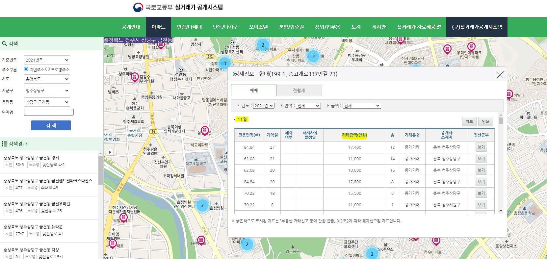Click 보기 for the 10,000 transaction row
Screen dimensions: 547x259
pyautogui.click(x=481, y=170)
